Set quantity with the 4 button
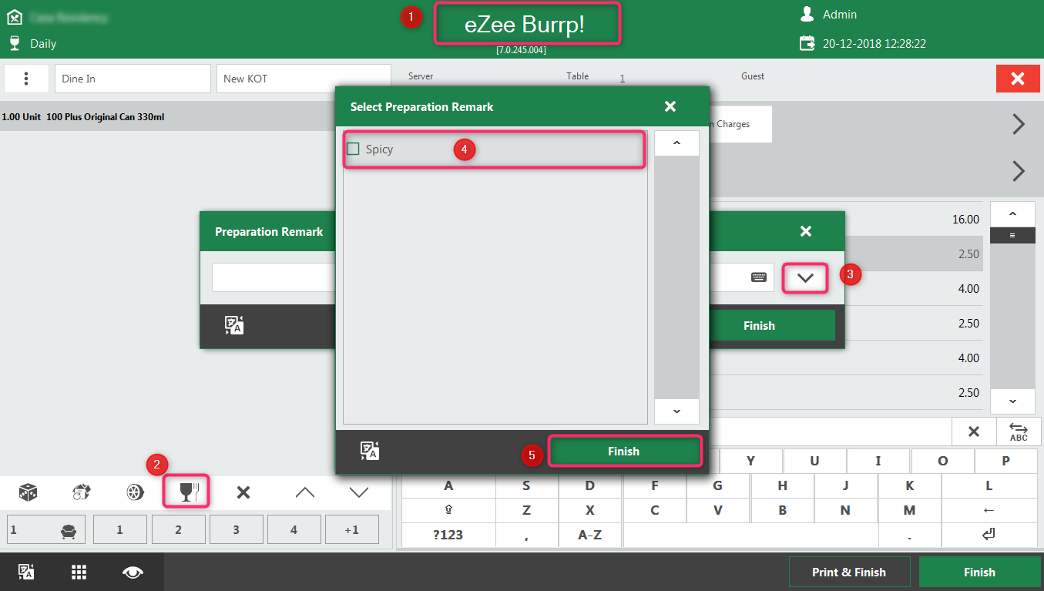The height and width of the screenshot is (591, 1044). 294,530
